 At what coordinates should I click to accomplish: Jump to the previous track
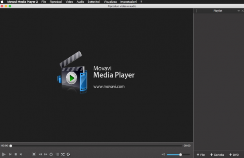point(10,154)
